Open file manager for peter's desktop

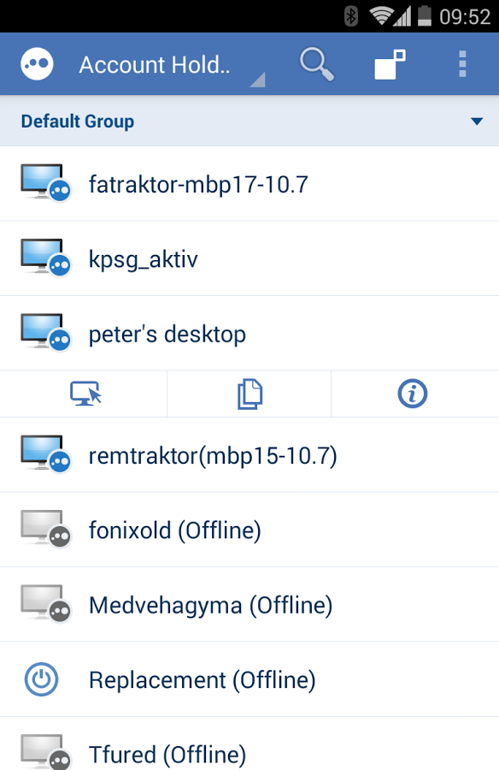coord(249,394)
